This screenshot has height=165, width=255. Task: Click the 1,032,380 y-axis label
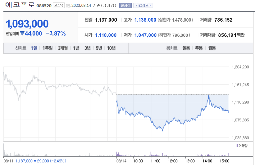point(240,138)
